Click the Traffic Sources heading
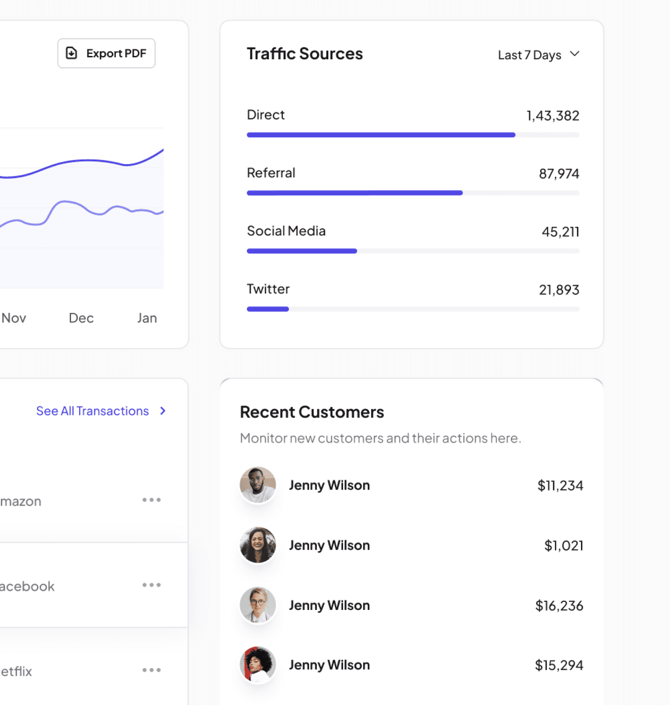 [x=304, y=54]
